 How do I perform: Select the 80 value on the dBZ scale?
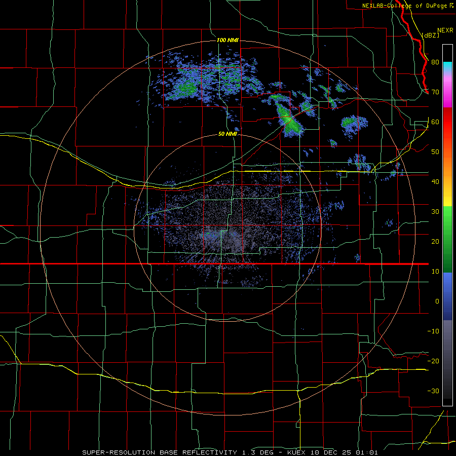(x=435, y=62)
